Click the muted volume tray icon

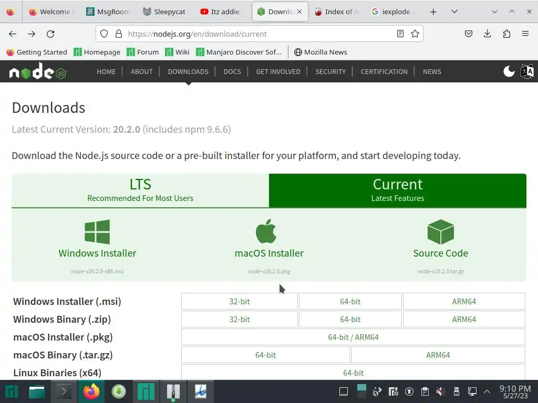[x=441, y=391]
